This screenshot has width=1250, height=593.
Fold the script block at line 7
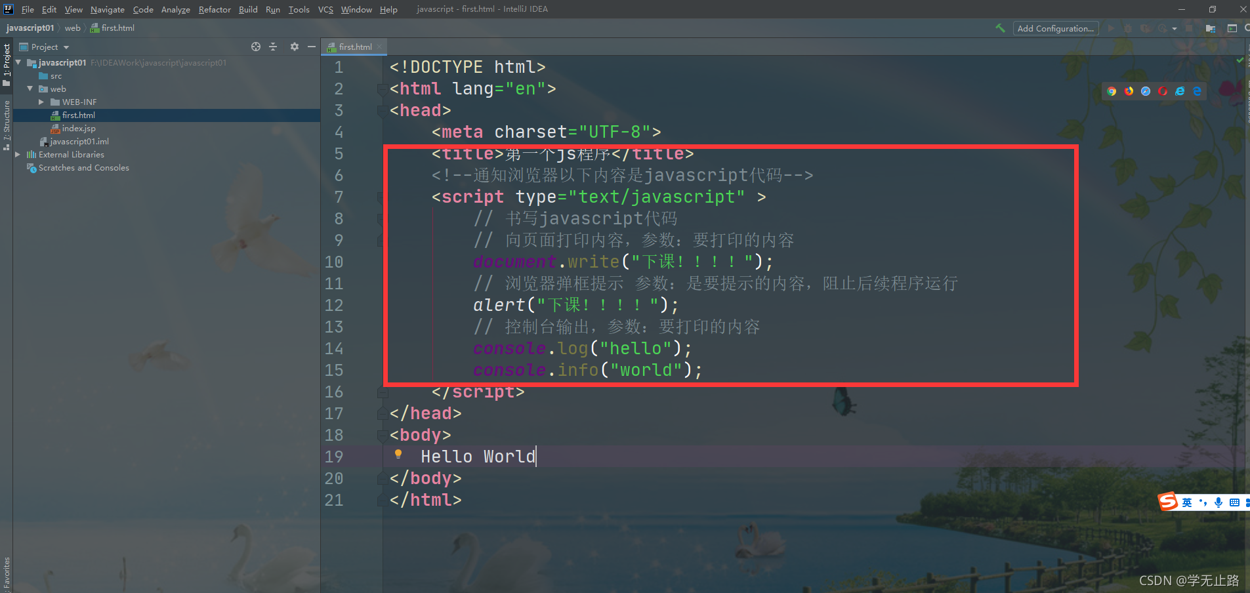pyautogui.click(x=381, y=197)
